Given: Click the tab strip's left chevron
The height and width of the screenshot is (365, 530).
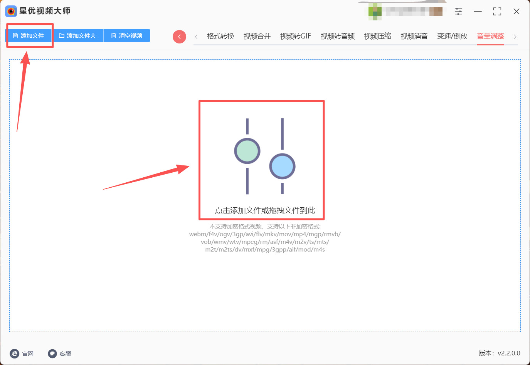Looking at the screenshot, I should coord(196,37).
